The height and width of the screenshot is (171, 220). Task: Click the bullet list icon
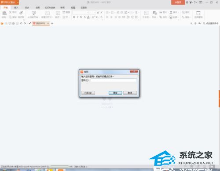(x=107, y=12)
